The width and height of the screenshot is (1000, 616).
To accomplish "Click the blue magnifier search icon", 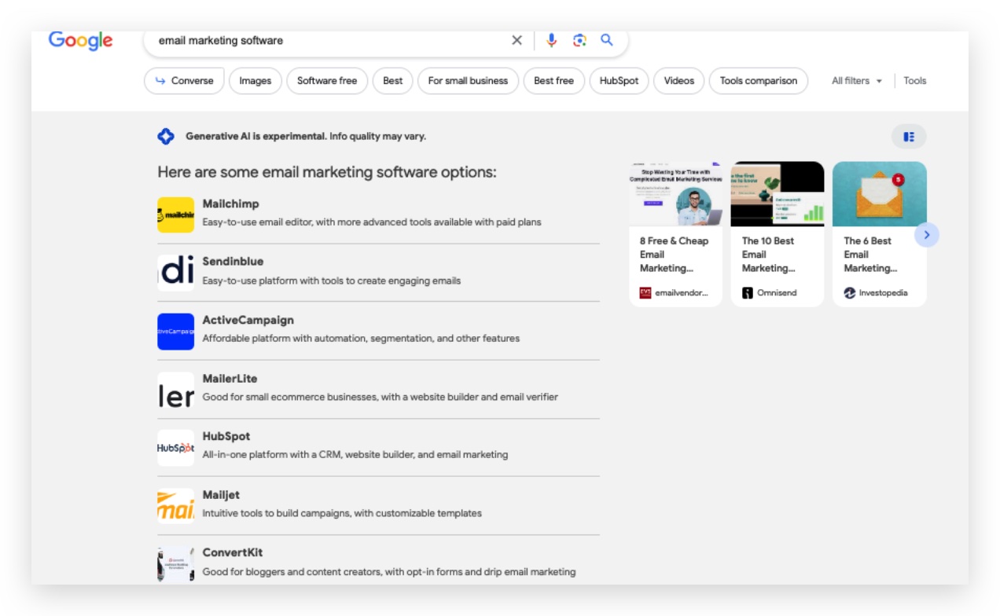I will coord(607,40).
